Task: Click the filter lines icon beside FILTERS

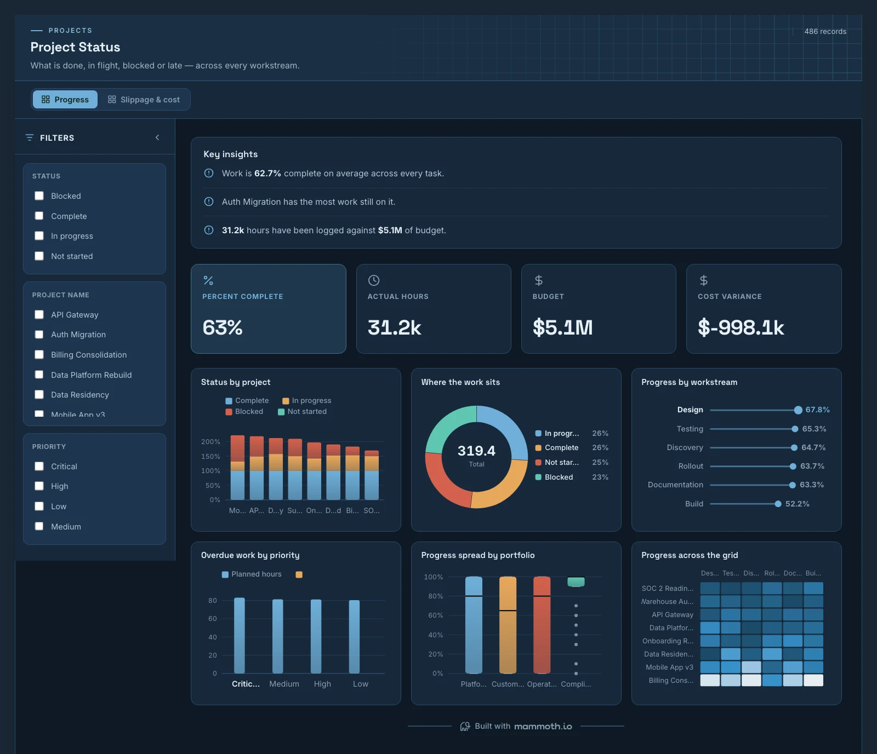Action: click(30, 137)
